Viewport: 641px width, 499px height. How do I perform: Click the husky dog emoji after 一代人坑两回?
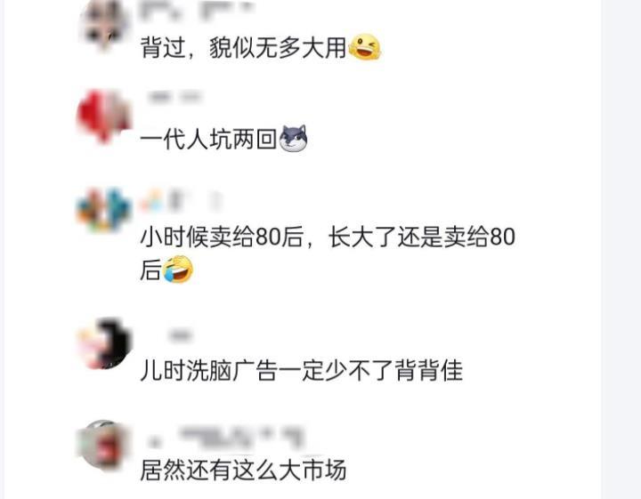[293, 139]
